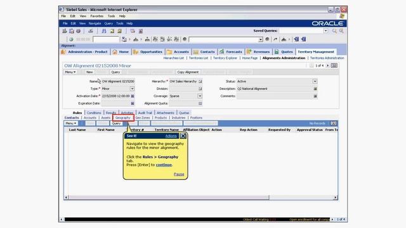Viewport: 406px width, 228px height.
Task: Click the Home tab house icon
Action: tap(115, 52)
